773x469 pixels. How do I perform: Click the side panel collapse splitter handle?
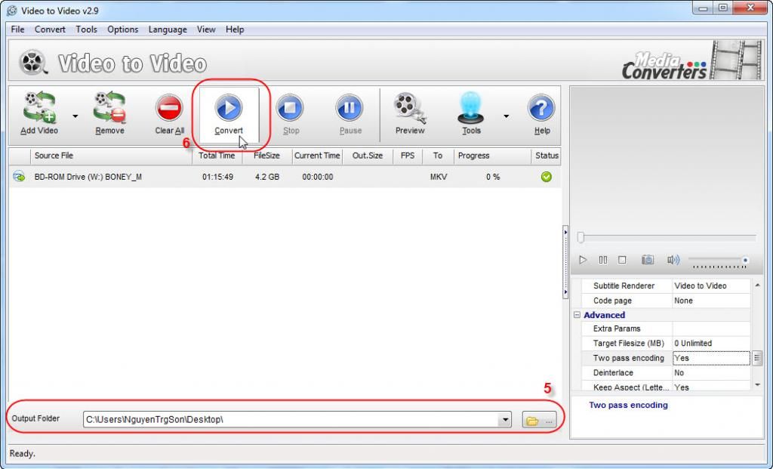tap(565, 262)
